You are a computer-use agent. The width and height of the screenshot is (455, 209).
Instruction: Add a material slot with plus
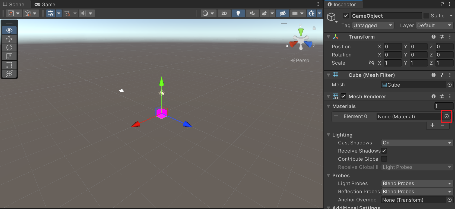pos(432,125)
